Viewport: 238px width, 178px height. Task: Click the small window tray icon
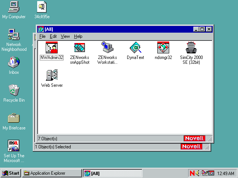point(211,173)
